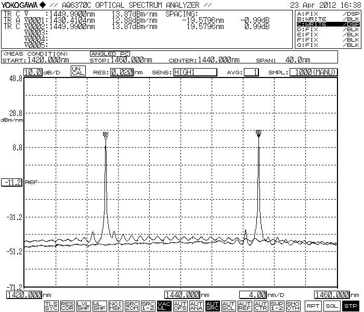Select the SRC ZOM indicator

[x=132, y=306]
